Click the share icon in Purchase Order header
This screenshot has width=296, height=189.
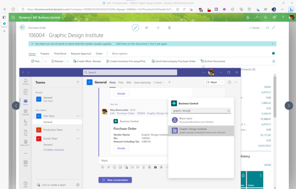pyautogui.click(x=146, y=28)
